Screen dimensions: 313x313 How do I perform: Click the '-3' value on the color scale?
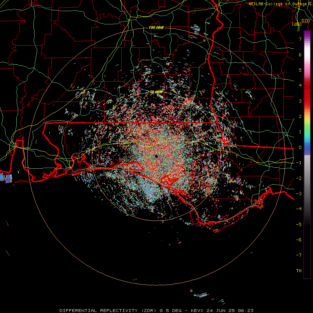[x=299, y=194]
